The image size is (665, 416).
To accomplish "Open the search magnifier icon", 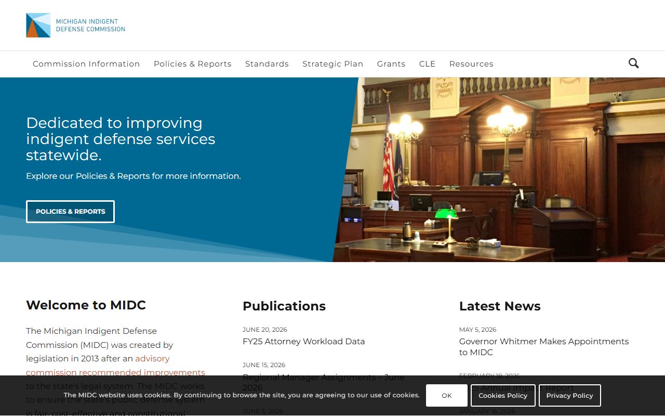I will 633,63.
